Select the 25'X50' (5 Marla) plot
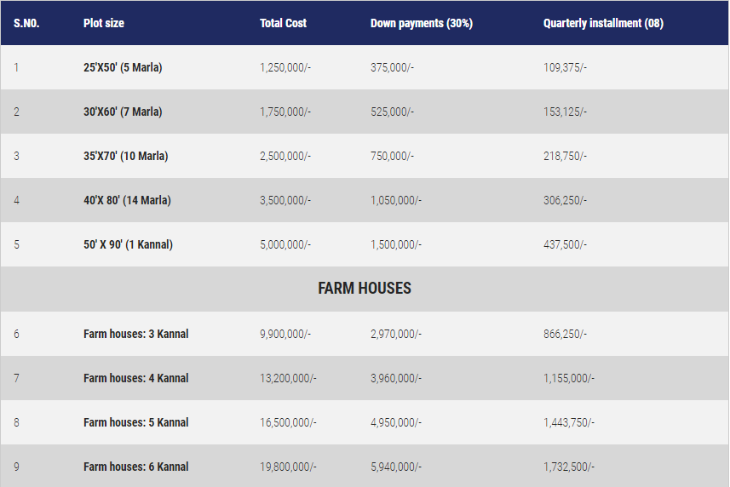The image size is (730, 487). [x=123, y=67]
